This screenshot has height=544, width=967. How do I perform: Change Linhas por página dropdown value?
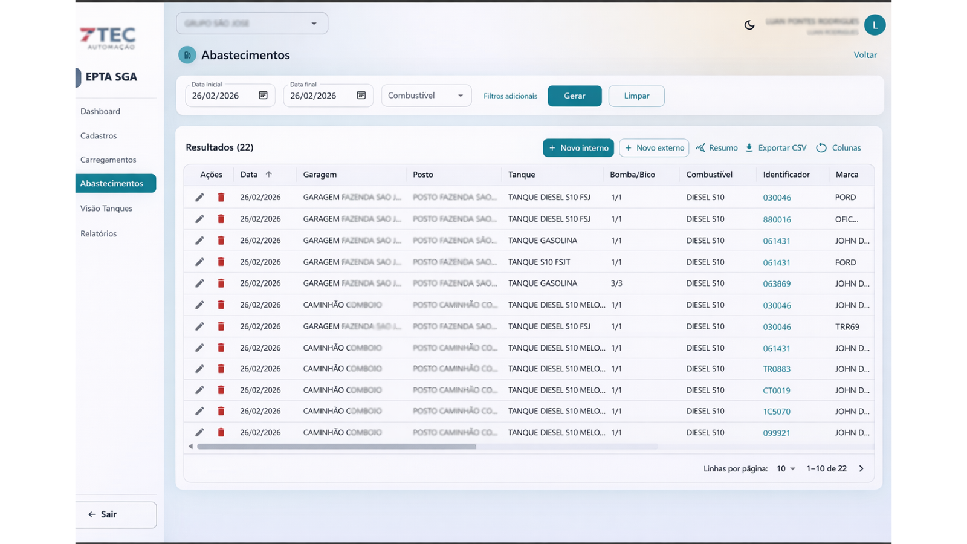coord(786,468)
